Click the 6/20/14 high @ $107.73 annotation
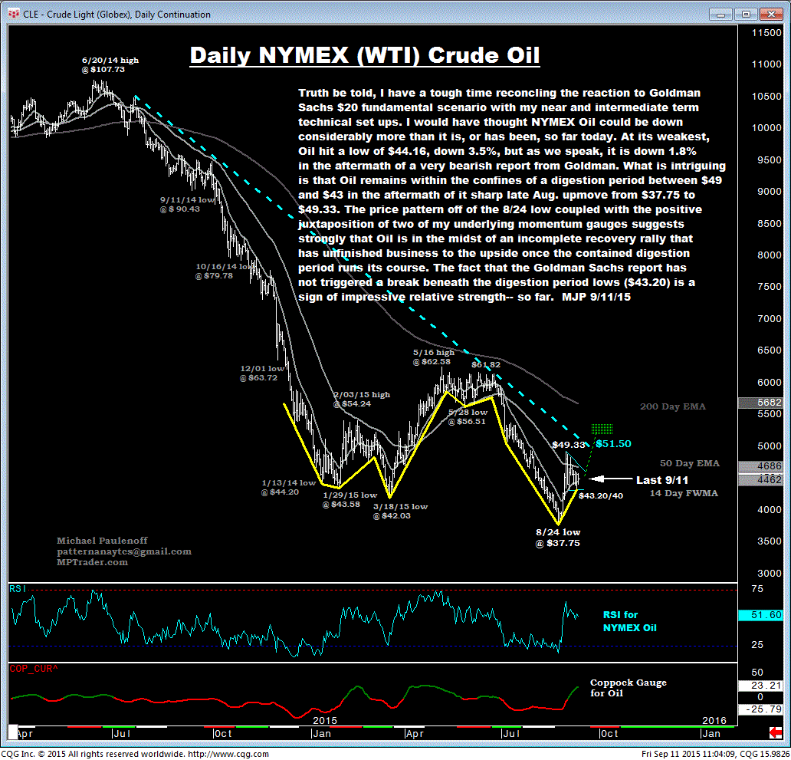 point(110,64)
